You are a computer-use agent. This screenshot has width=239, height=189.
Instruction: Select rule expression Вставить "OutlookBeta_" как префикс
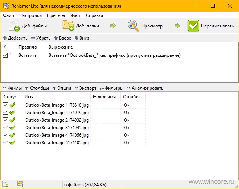pyautogui.click(x=114, y=55)
